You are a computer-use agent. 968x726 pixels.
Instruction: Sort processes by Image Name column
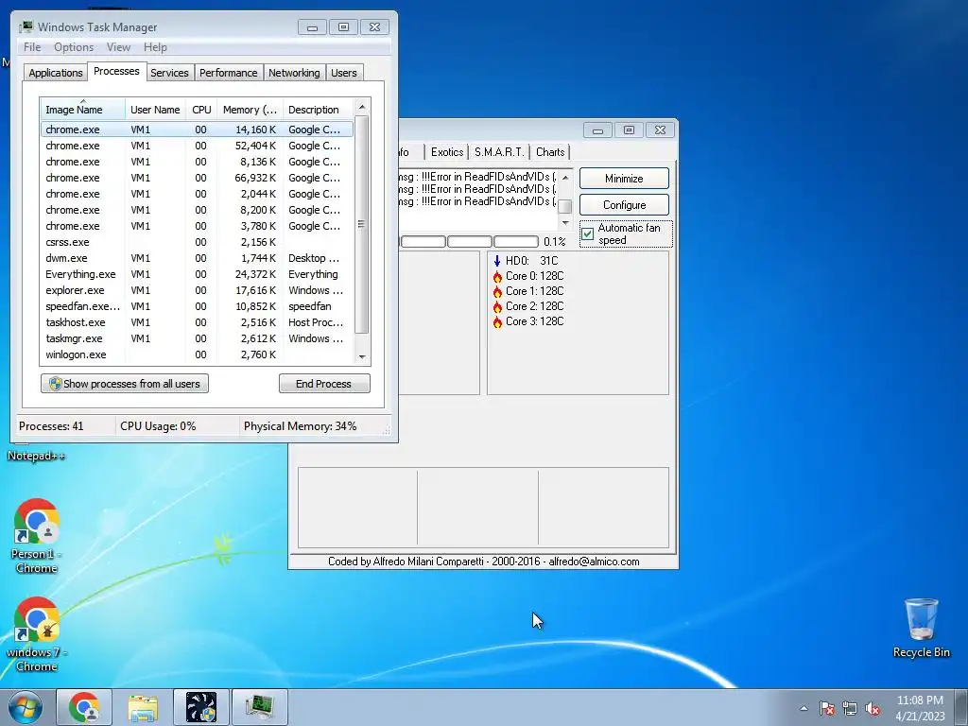[83, 110]
